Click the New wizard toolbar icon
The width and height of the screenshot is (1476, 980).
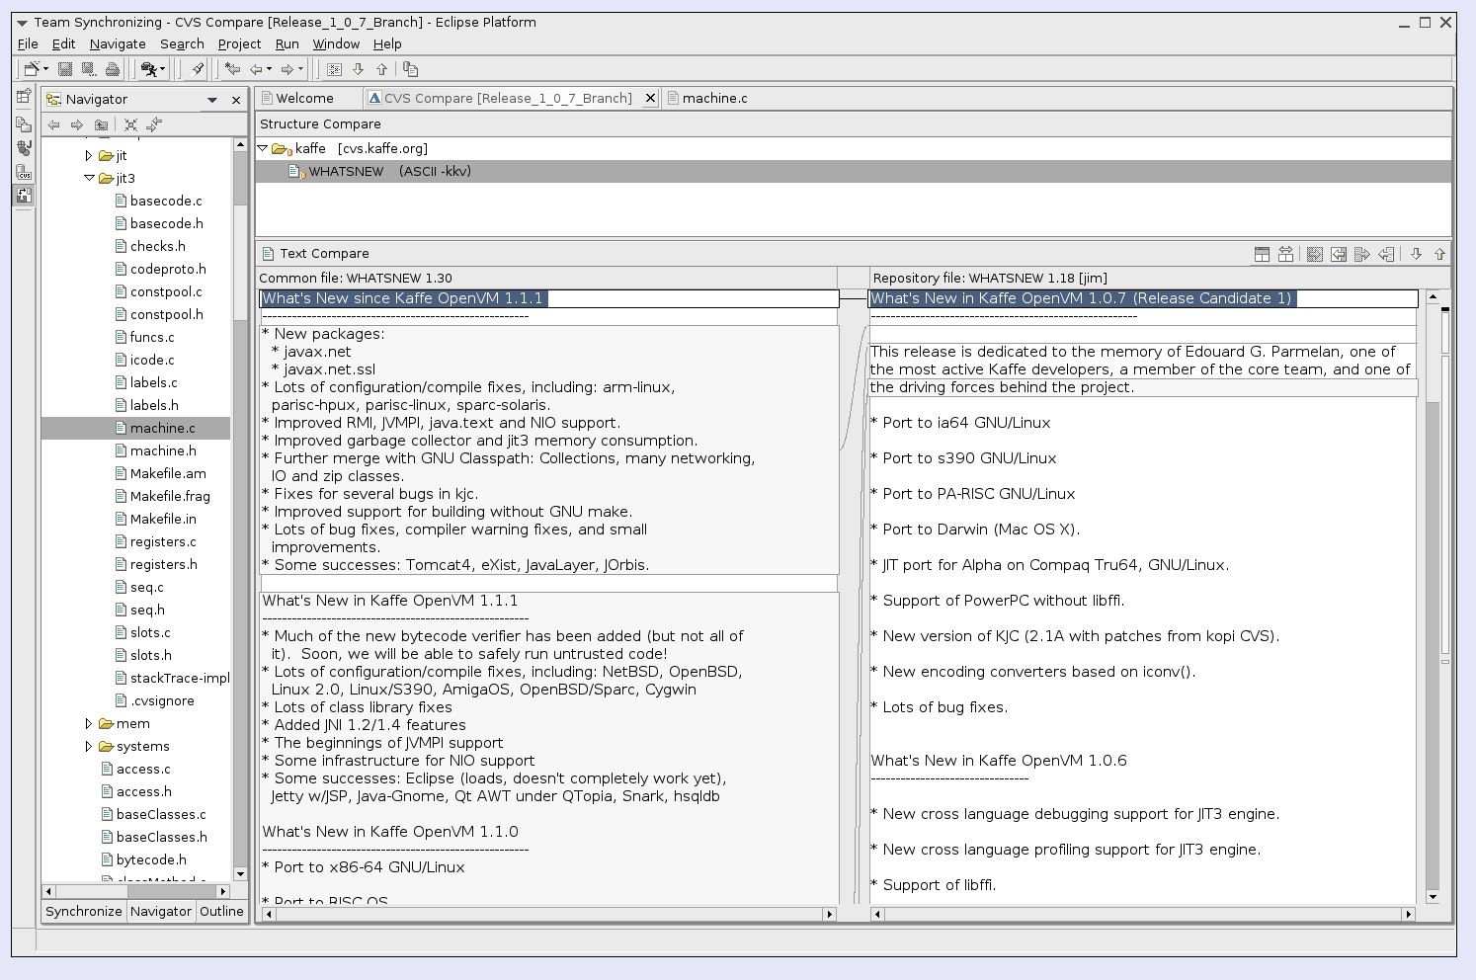[32, 69]
